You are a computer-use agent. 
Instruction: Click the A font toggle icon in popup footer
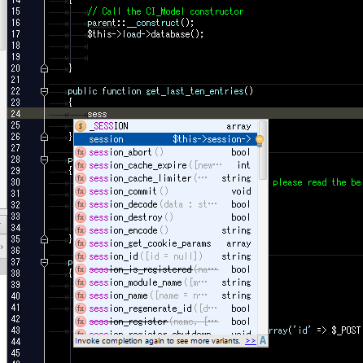coord(263,340)
